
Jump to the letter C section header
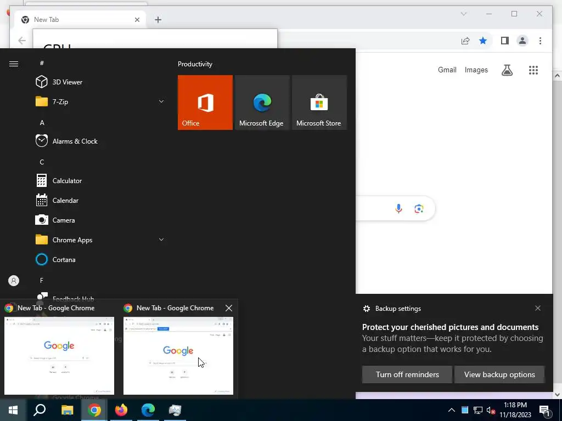[x=42, y=162]
